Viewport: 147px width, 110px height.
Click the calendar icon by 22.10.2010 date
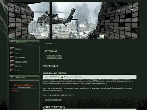click(x=44, y=77)
